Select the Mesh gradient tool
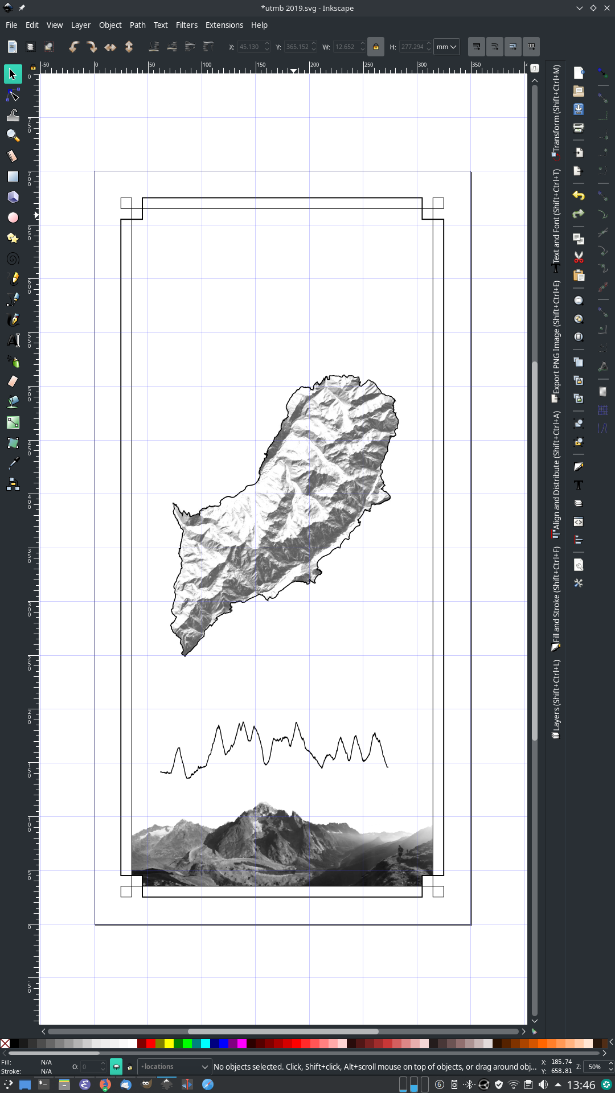Viewport: 615px width, 1093px height. tap(13, 443)
